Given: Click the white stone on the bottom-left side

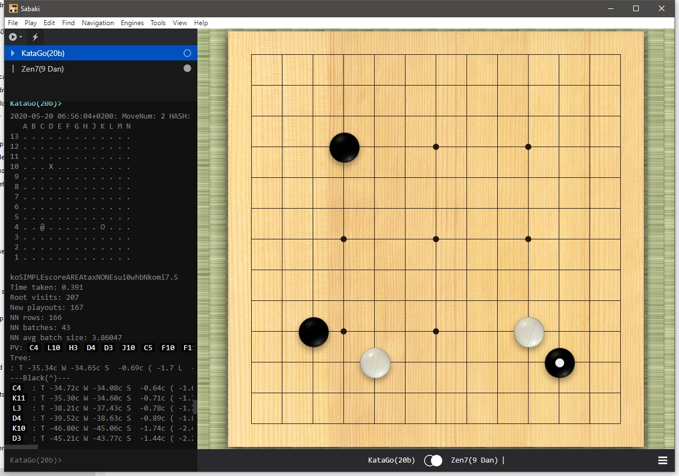Looking at the screenshot, I should point(375,362).
